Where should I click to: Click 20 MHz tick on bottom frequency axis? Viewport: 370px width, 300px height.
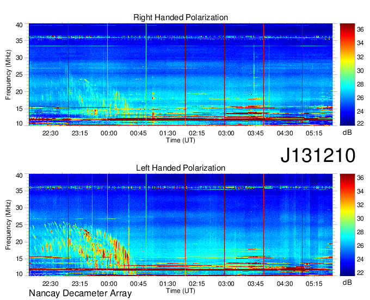point(19,242)
